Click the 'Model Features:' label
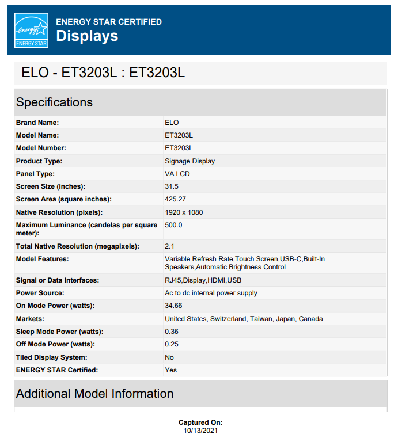This screenshot has width=398, height=438. click(42, 259)
